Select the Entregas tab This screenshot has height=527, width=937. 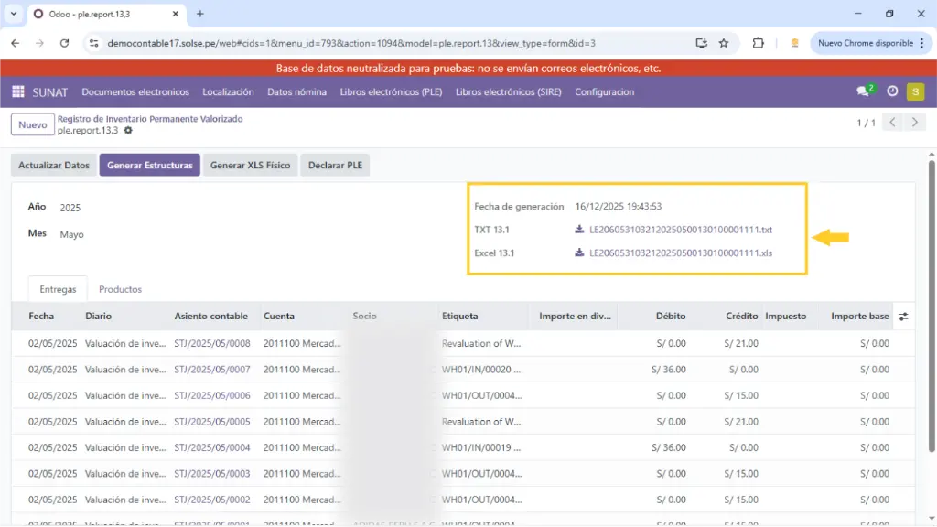point(58,289)
